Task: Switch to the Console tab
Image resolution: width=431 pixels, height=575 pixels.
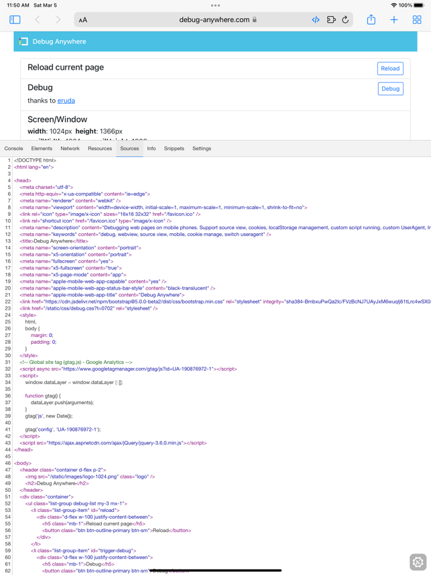Action: (13, 149)
